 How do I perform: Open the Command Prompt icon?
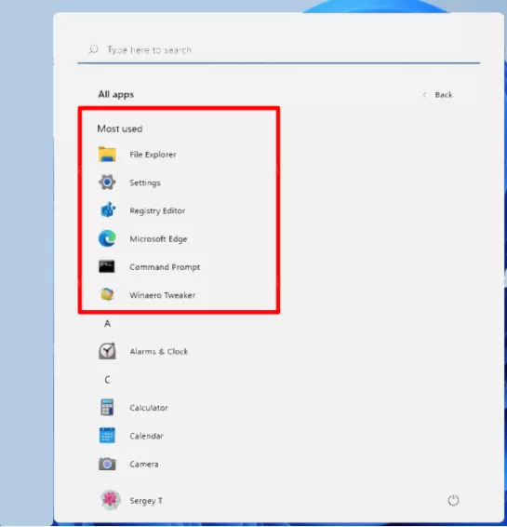107,266
